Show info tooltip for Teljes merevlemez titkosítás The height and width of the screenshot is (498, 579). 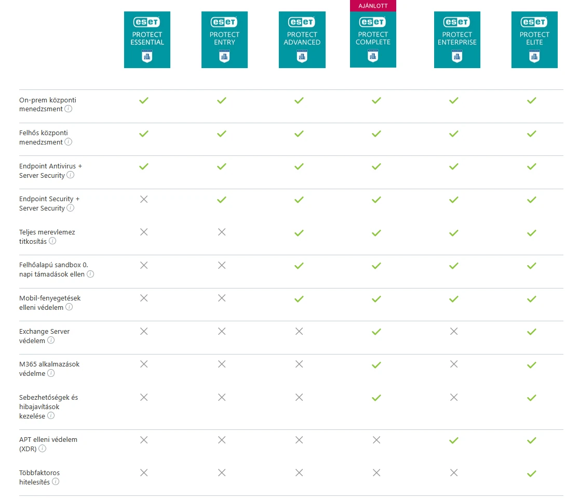(x=52, y=241)
